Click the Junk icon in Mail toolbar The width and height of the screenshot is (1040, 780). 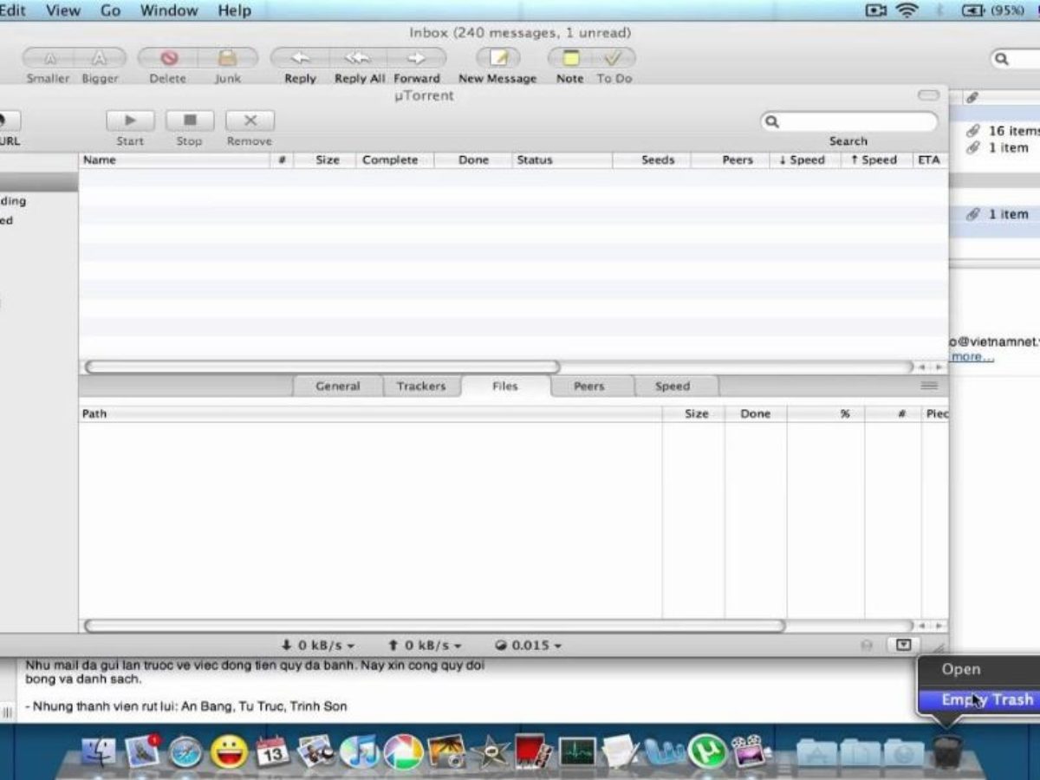(227, 59)
